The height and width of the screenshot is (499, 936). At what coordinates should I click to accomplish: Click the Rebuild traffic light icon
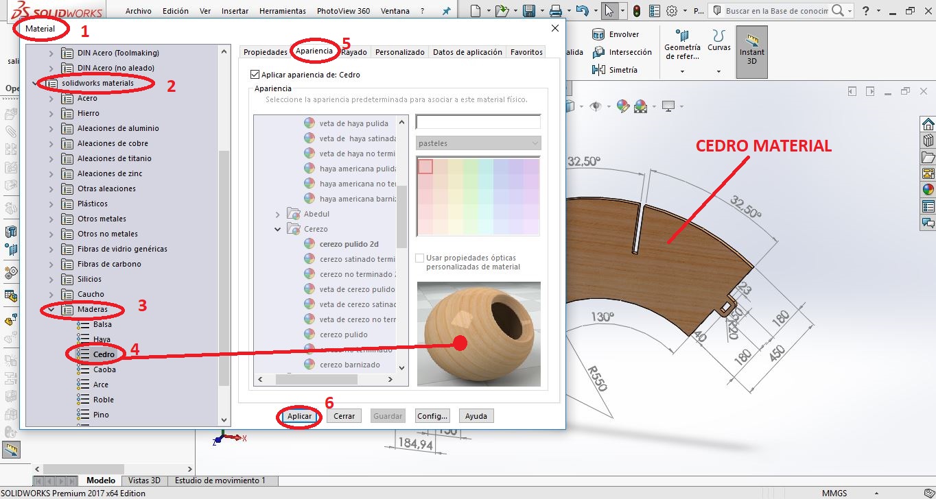point(637,11)
